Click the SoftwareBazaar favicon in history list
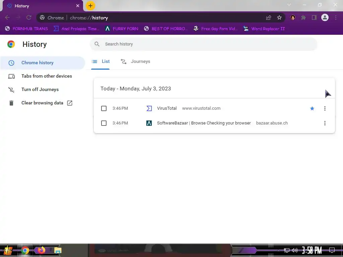343x257 pixels. tap(149, 123)
